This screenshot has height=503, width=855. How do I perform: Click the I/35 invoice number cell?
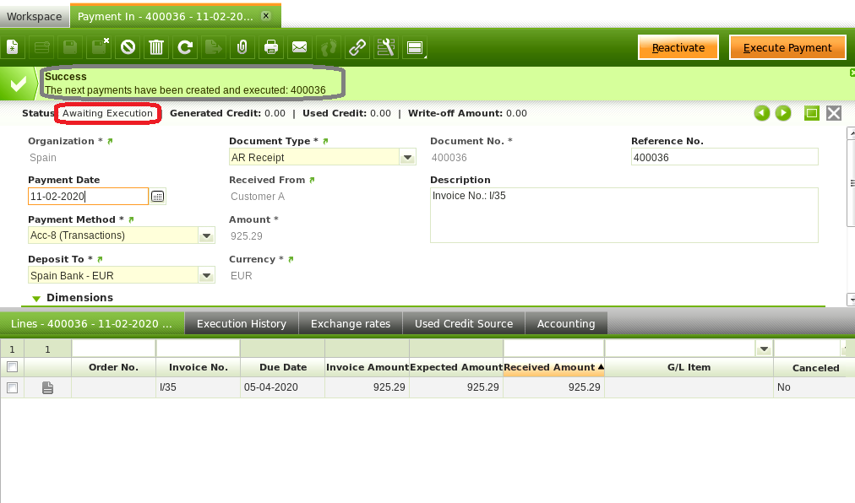tap(198, 387)
